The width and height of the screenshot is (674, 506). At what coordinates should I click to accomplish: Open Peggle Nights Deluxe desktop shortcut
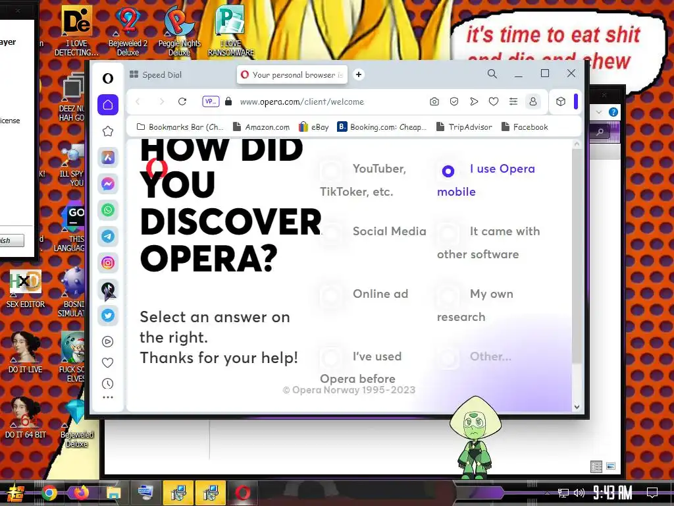point(179,31)
